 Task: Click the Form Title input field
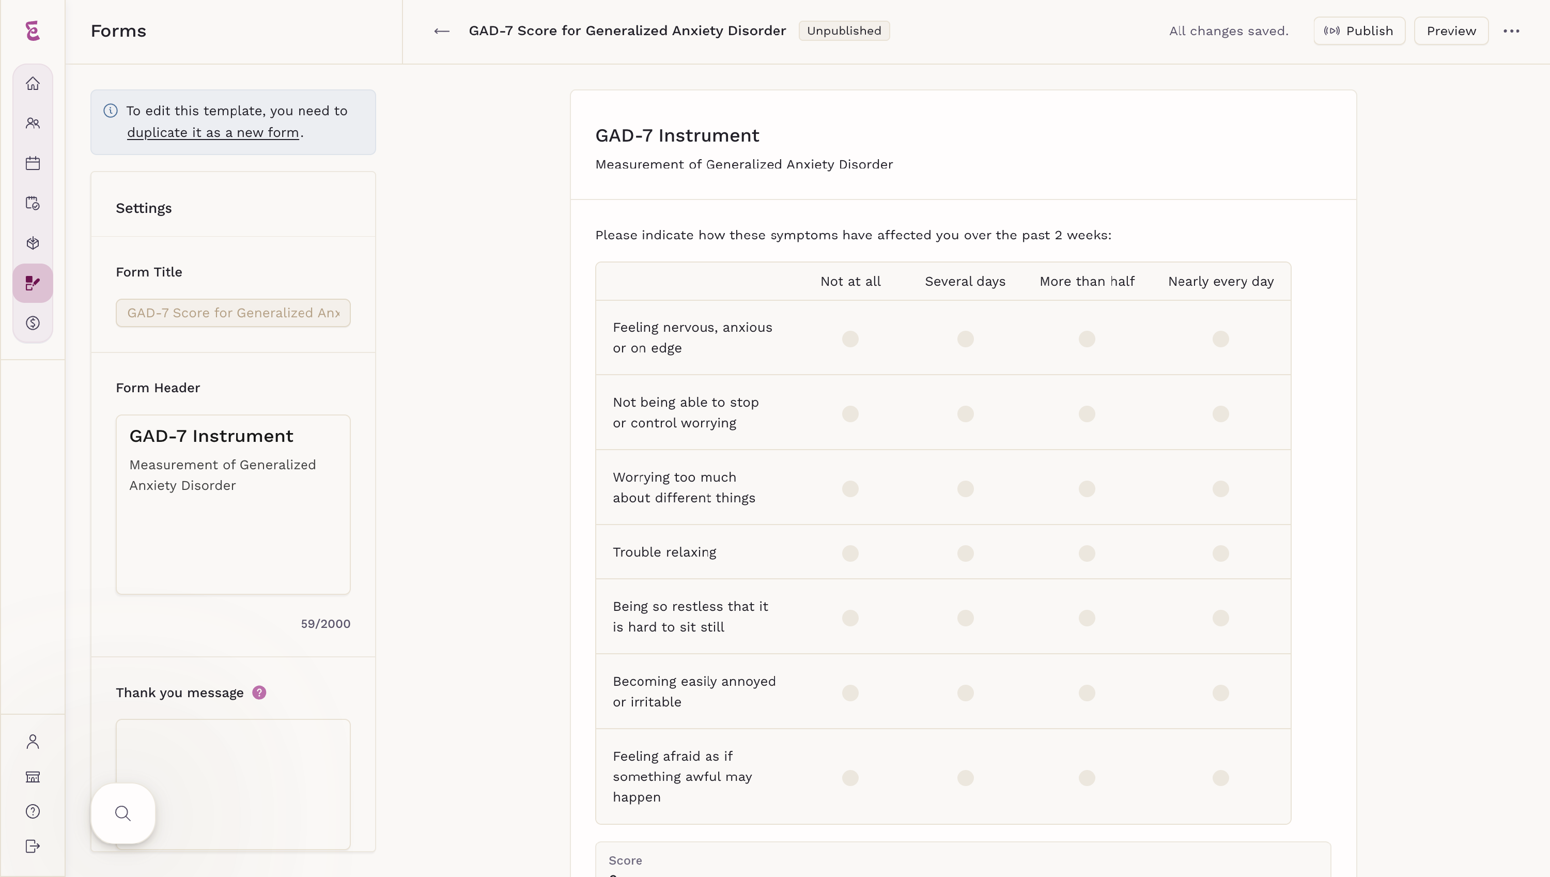233,313
